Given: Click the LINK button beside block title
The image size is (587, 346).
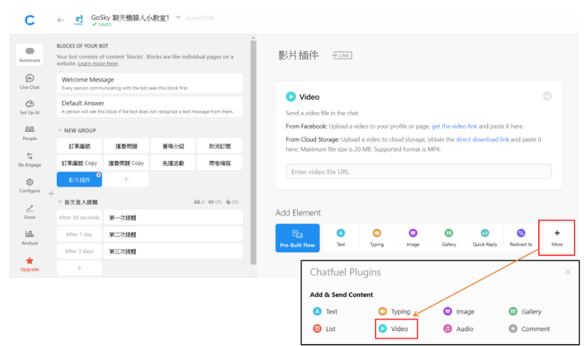Looking at the screenshot, I should click(x=342, y=56).
